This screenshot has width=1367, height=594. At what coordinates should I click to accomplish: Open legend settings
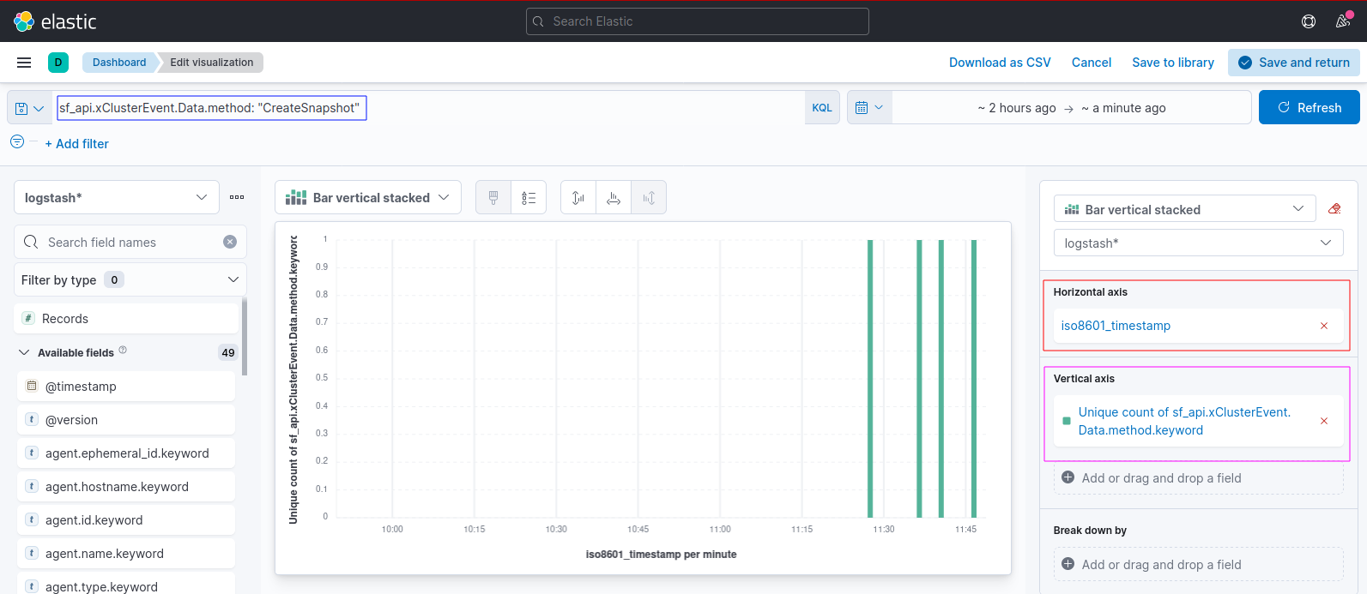pyautogui.click(x=529, y=198)
